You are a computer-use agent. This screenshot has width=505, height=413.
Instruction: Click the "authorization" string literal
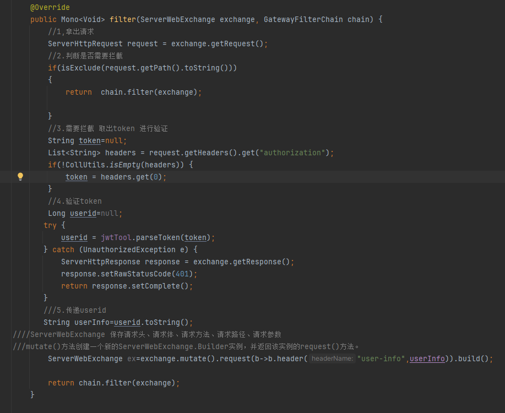tap(292, 153)
